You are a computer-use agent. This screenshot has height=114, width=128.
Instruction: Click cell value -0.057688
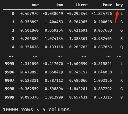click(102, 30)
